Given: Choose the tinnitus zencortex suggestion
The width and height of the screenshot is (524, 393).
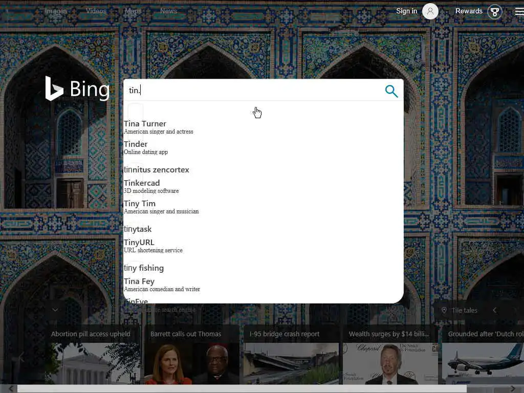Looking at the screenshot, I should coord(264,170).
